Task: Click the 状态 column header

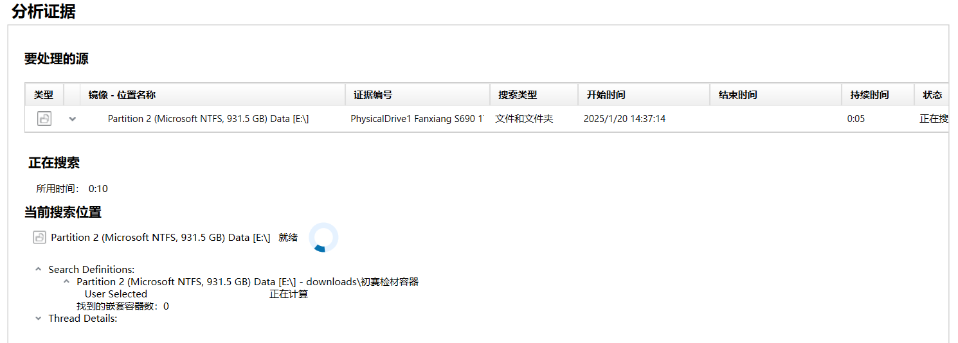Action: (932, 95)
